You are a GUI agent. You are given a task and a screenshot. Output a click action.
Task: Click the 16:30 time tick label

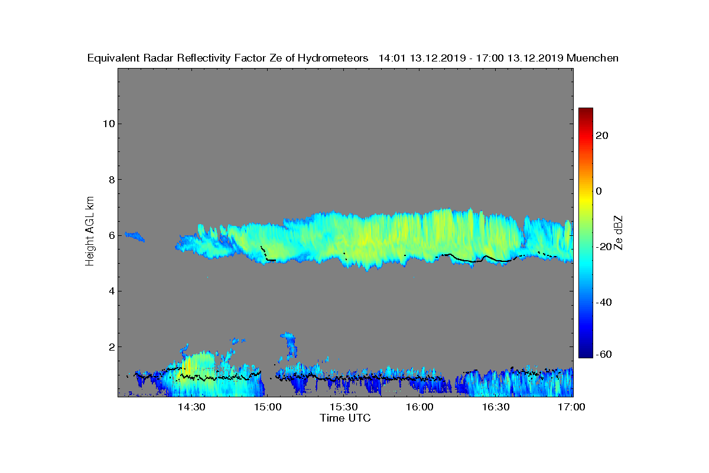click(496, 407)
